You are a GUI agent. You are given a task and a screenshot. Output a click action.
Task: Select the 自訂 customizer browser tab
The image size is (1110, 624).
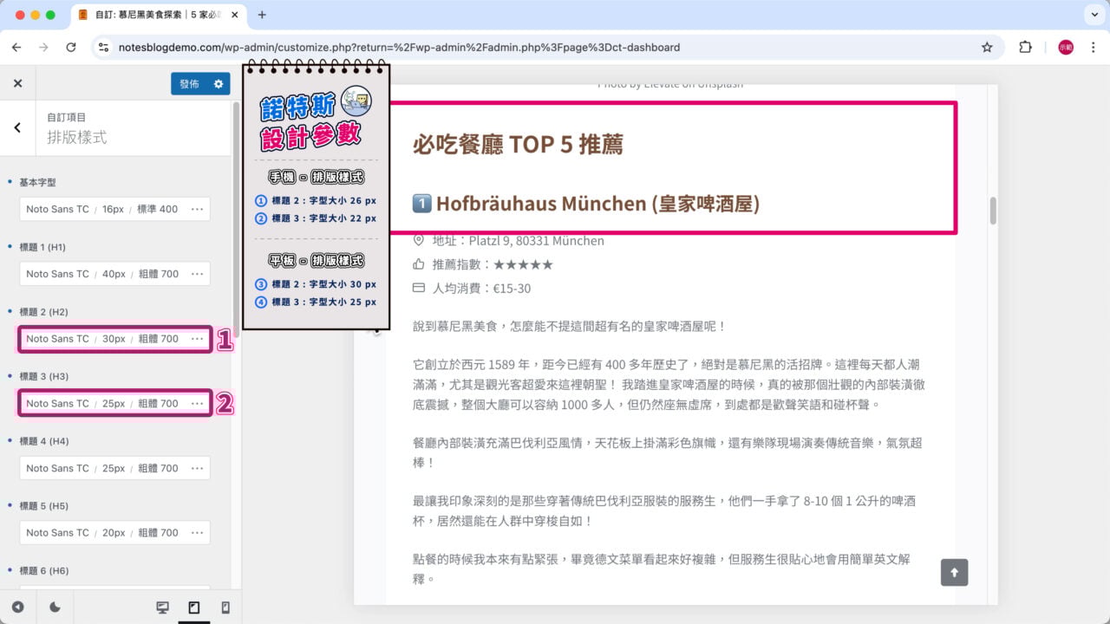pos(156,15)
